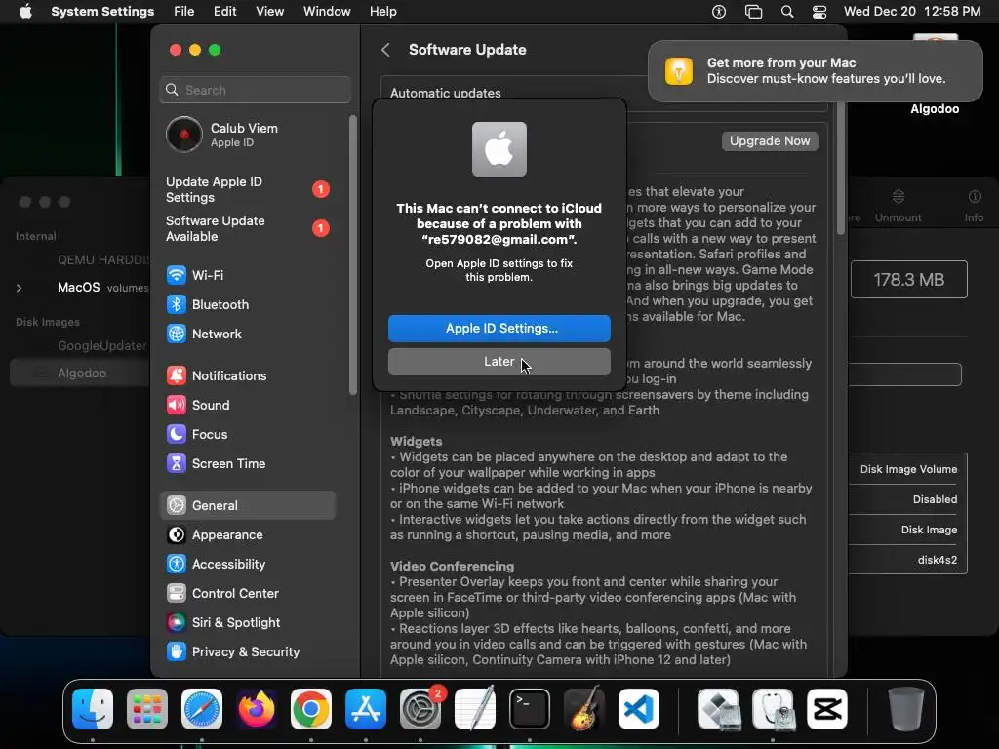Click System Settings icon in Dock
Image resolution: width=999 pixels, height=749 pixels.
(x=420, y=709)
